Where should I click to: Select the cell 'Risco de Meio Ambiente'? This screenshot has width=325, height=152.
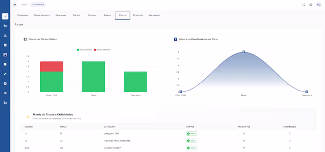click(x=117, y=141)
